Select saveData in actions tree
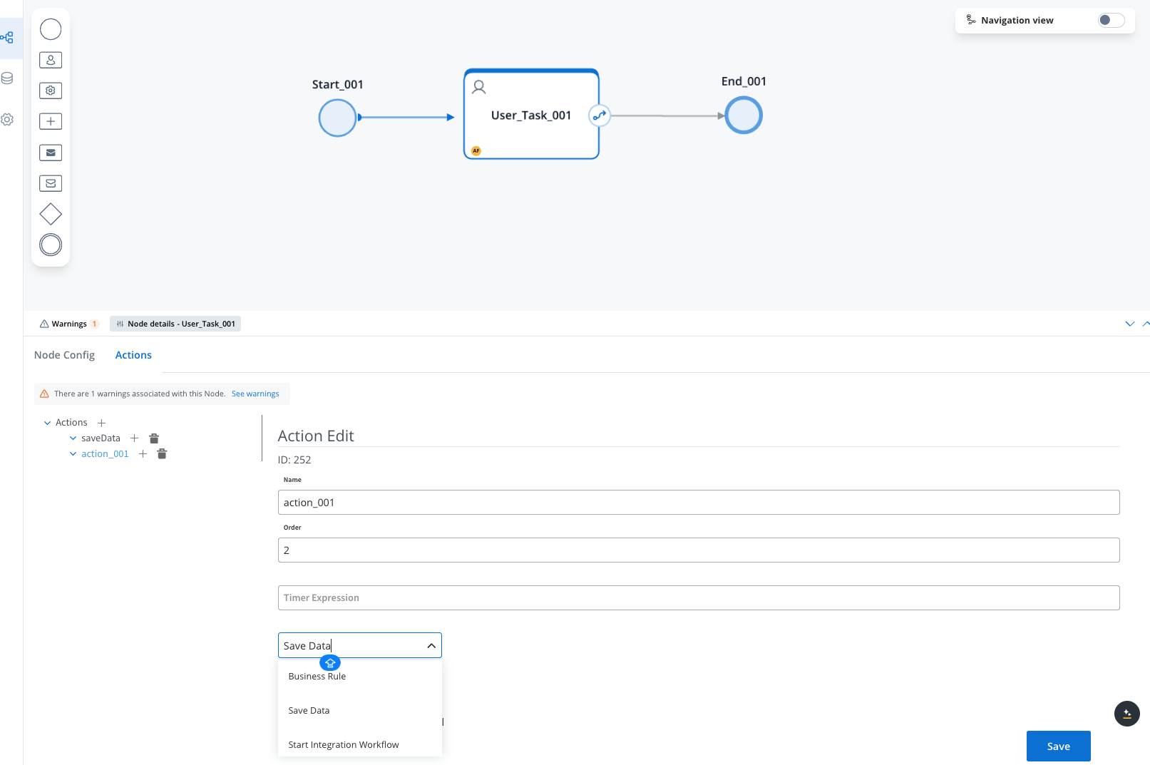Screen dimensions: 1150x765 click(101, 438)
